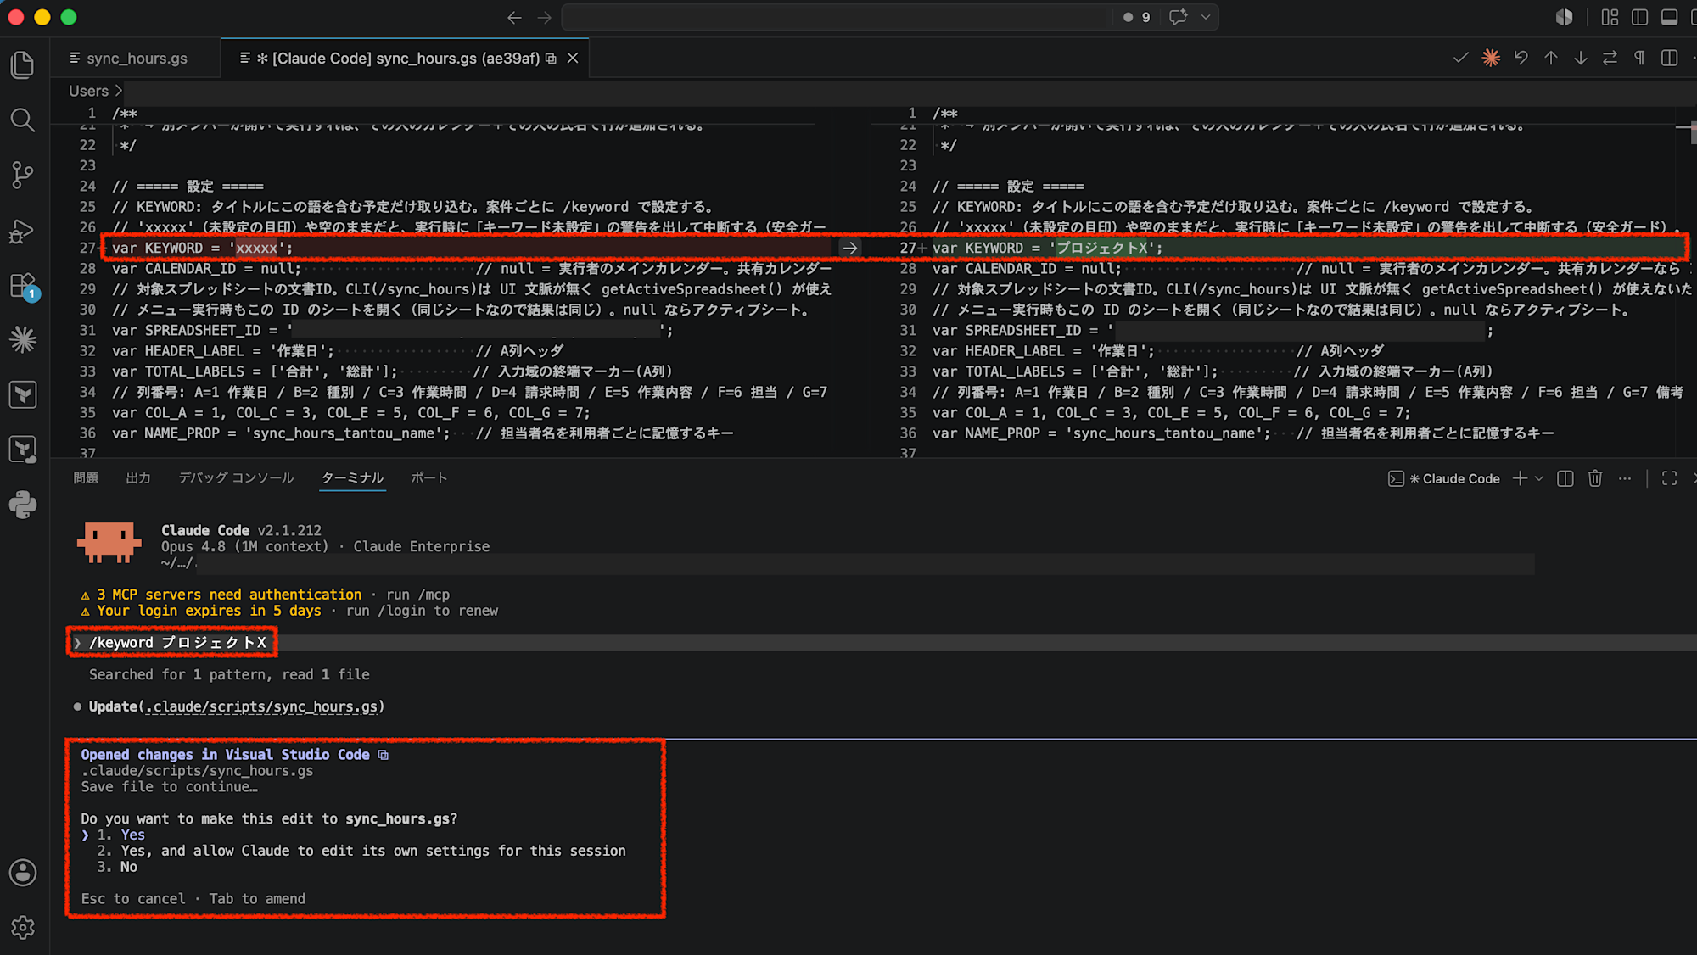Screen dimensions: 1697x955
Task: Open the Search view icon
Action: pos(23,120)
